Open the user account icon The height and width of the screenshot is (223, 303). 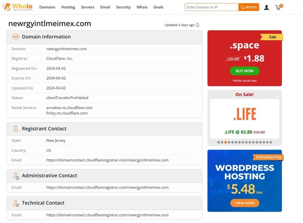click(x=267, y=7)
